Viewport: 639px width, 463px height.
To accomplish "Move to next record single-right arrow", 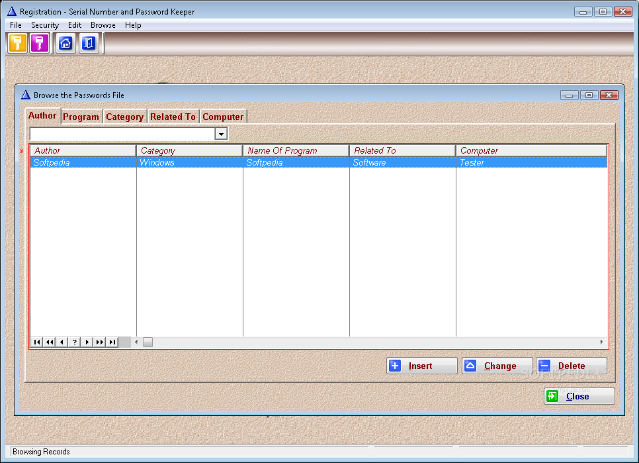I will (87, 342).
